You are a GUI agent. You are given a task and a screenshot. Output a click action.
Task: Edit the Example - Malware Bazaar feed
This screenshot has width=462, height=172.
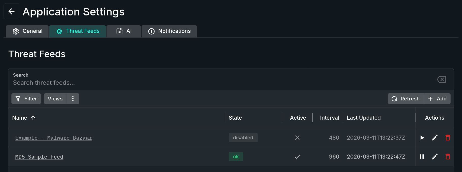tap(435, 138)
